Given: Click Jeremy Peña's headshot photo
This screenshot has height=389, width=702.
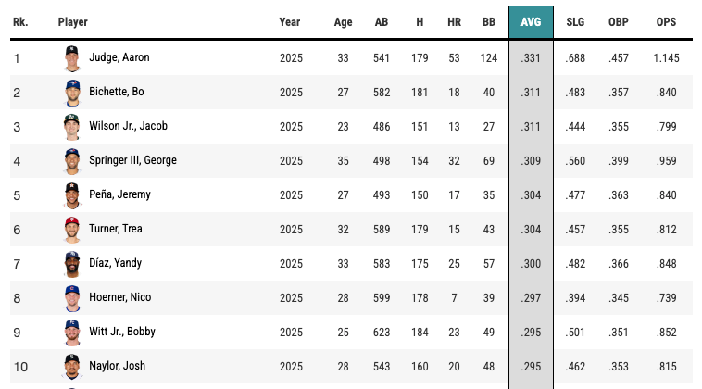Looking at the screenshot, I should (x=71, y=194).
